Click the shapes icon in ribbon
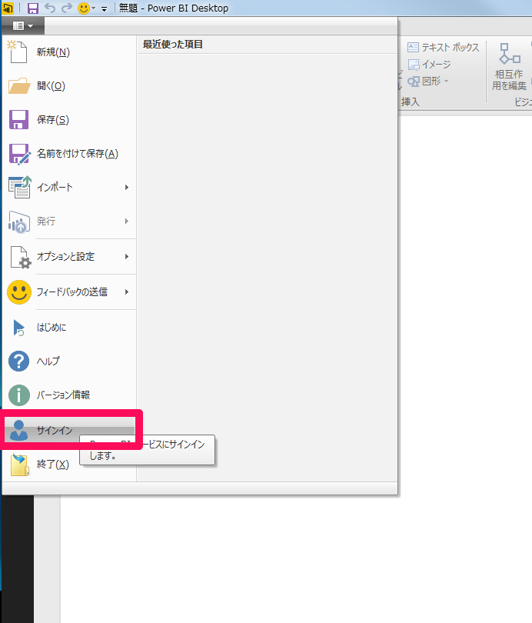Image resolution: width=532 pixels, height=623 pixels. click(414, 82)
